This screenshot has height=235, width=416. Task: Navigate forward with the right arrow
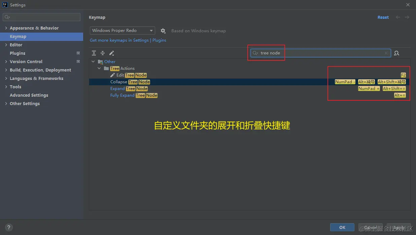coord(407,17)
